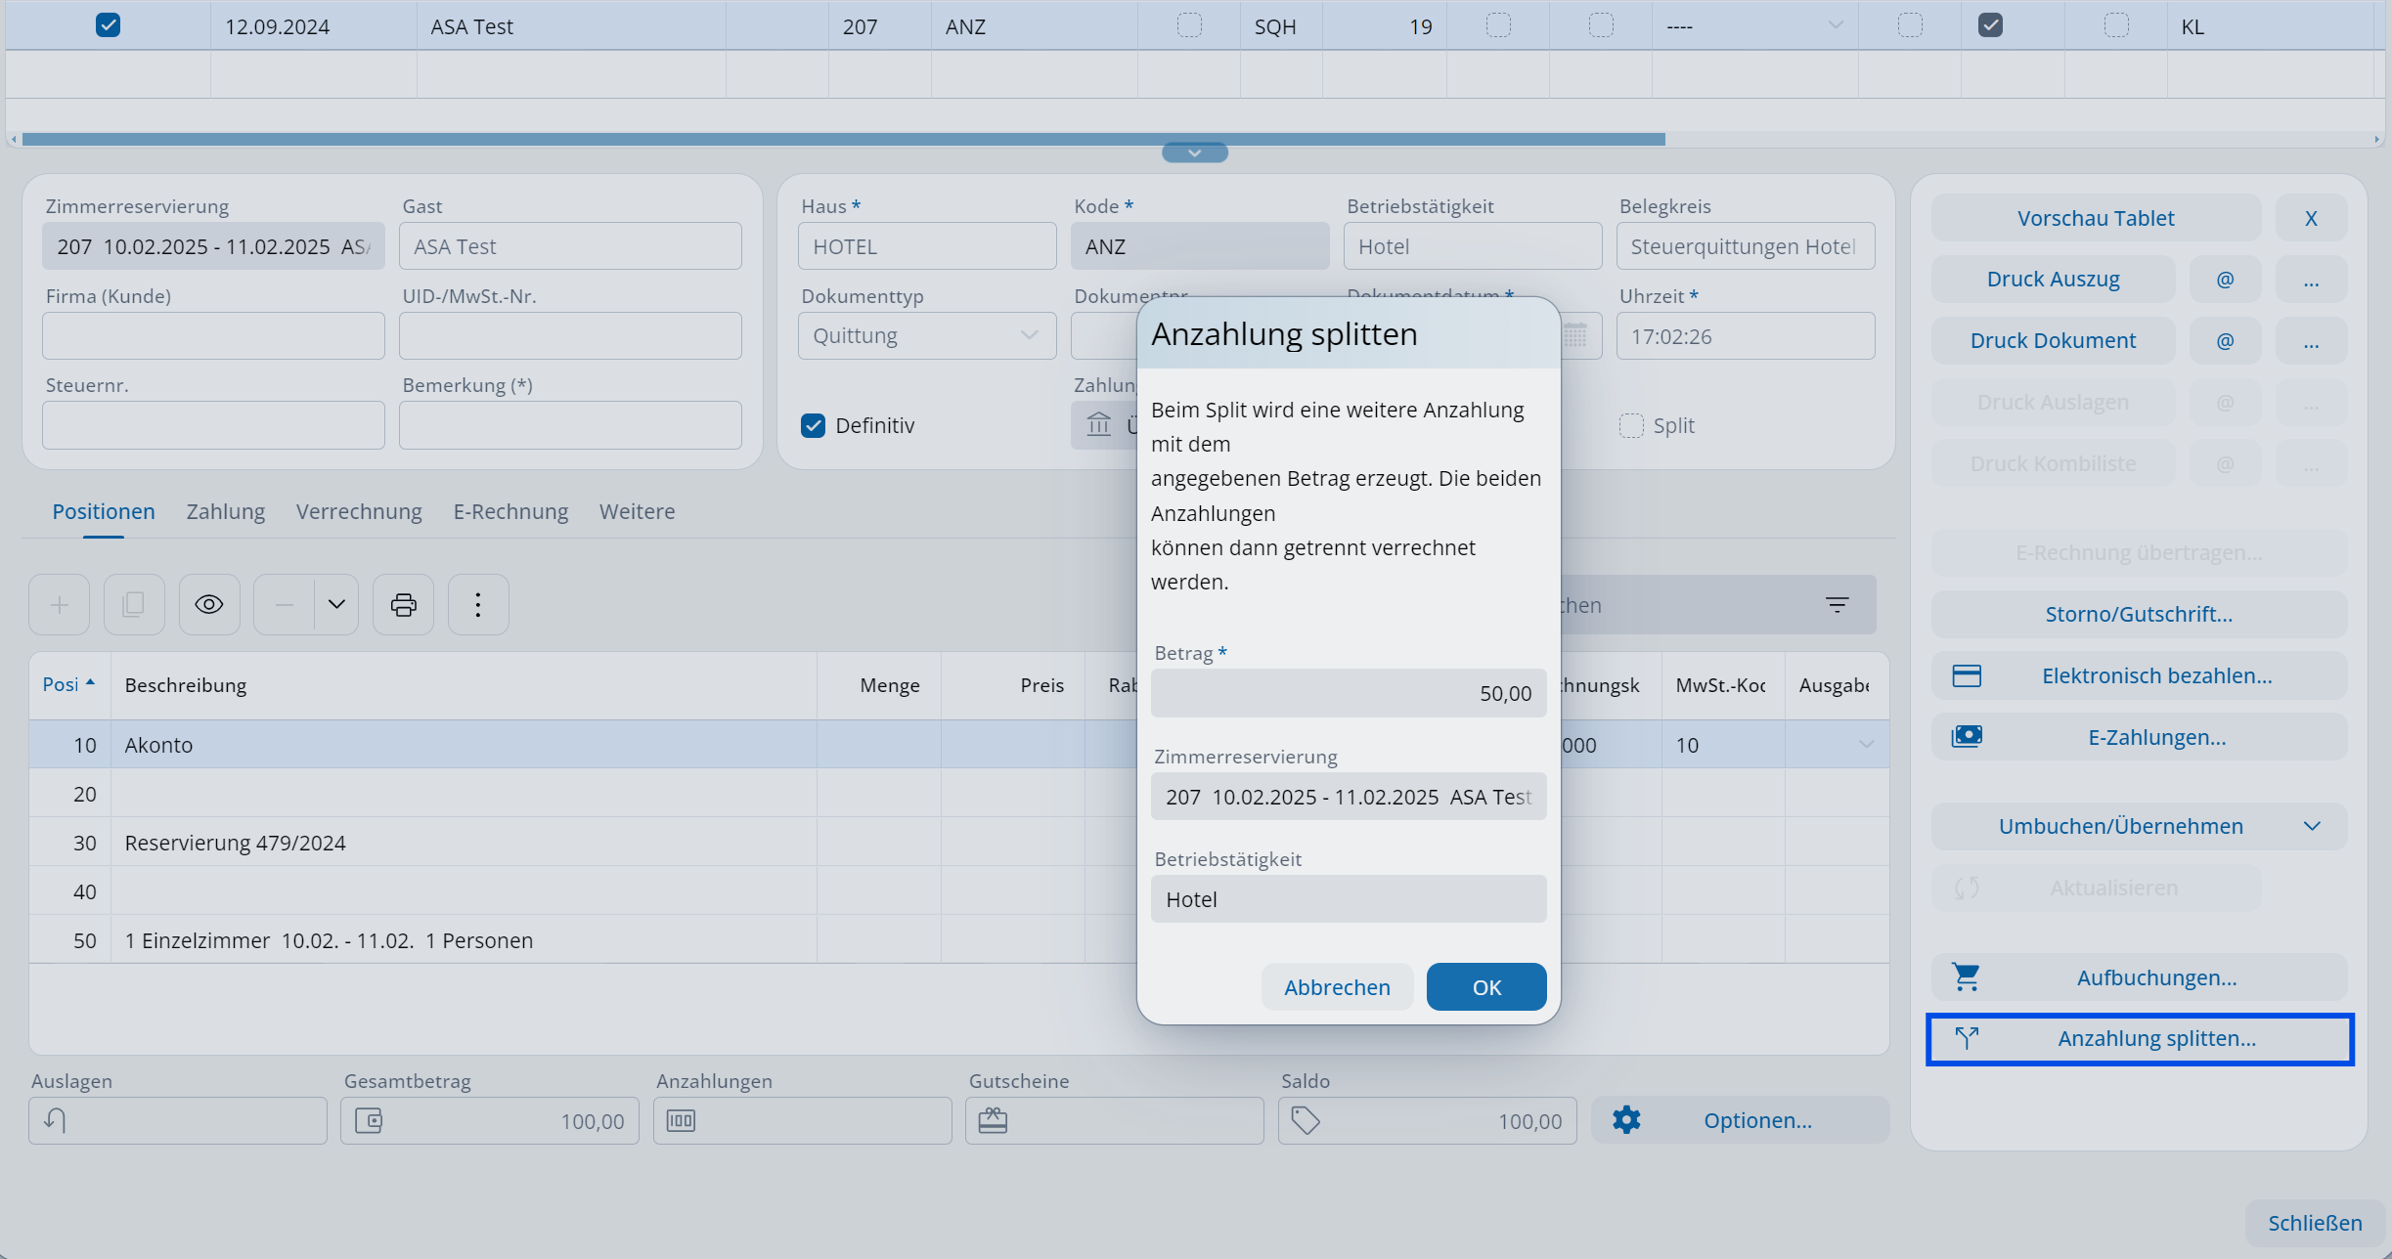This screenshot has width=2392, height=1259.
Task: Open the Verrechnung tab
Action: (x=359, y=511)
